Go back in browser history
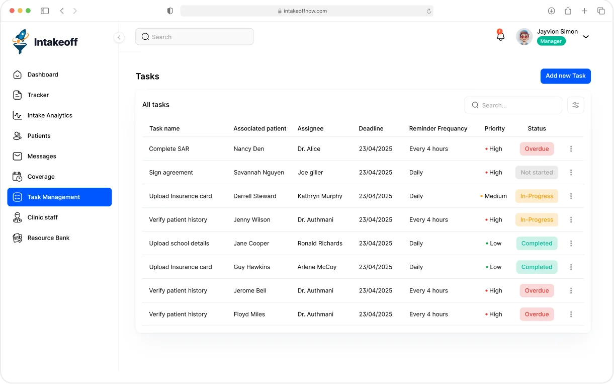The width and height of the screenshot is (614, 384). coord(62,11)
